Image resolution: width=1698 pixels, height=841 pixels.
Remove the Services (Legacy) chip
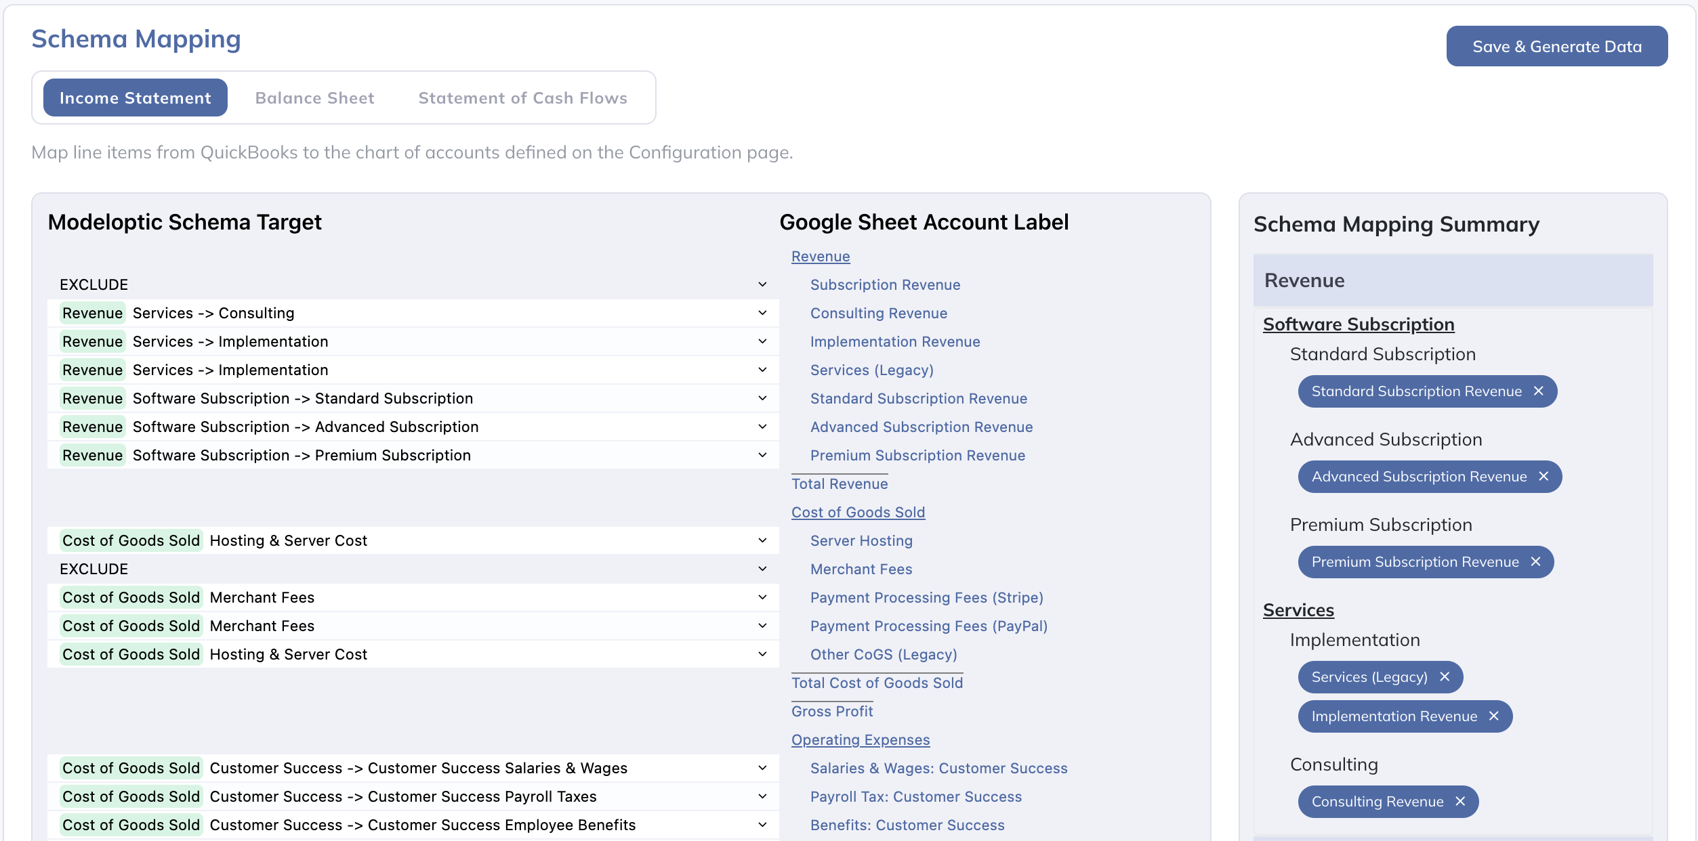(1445, 677)
